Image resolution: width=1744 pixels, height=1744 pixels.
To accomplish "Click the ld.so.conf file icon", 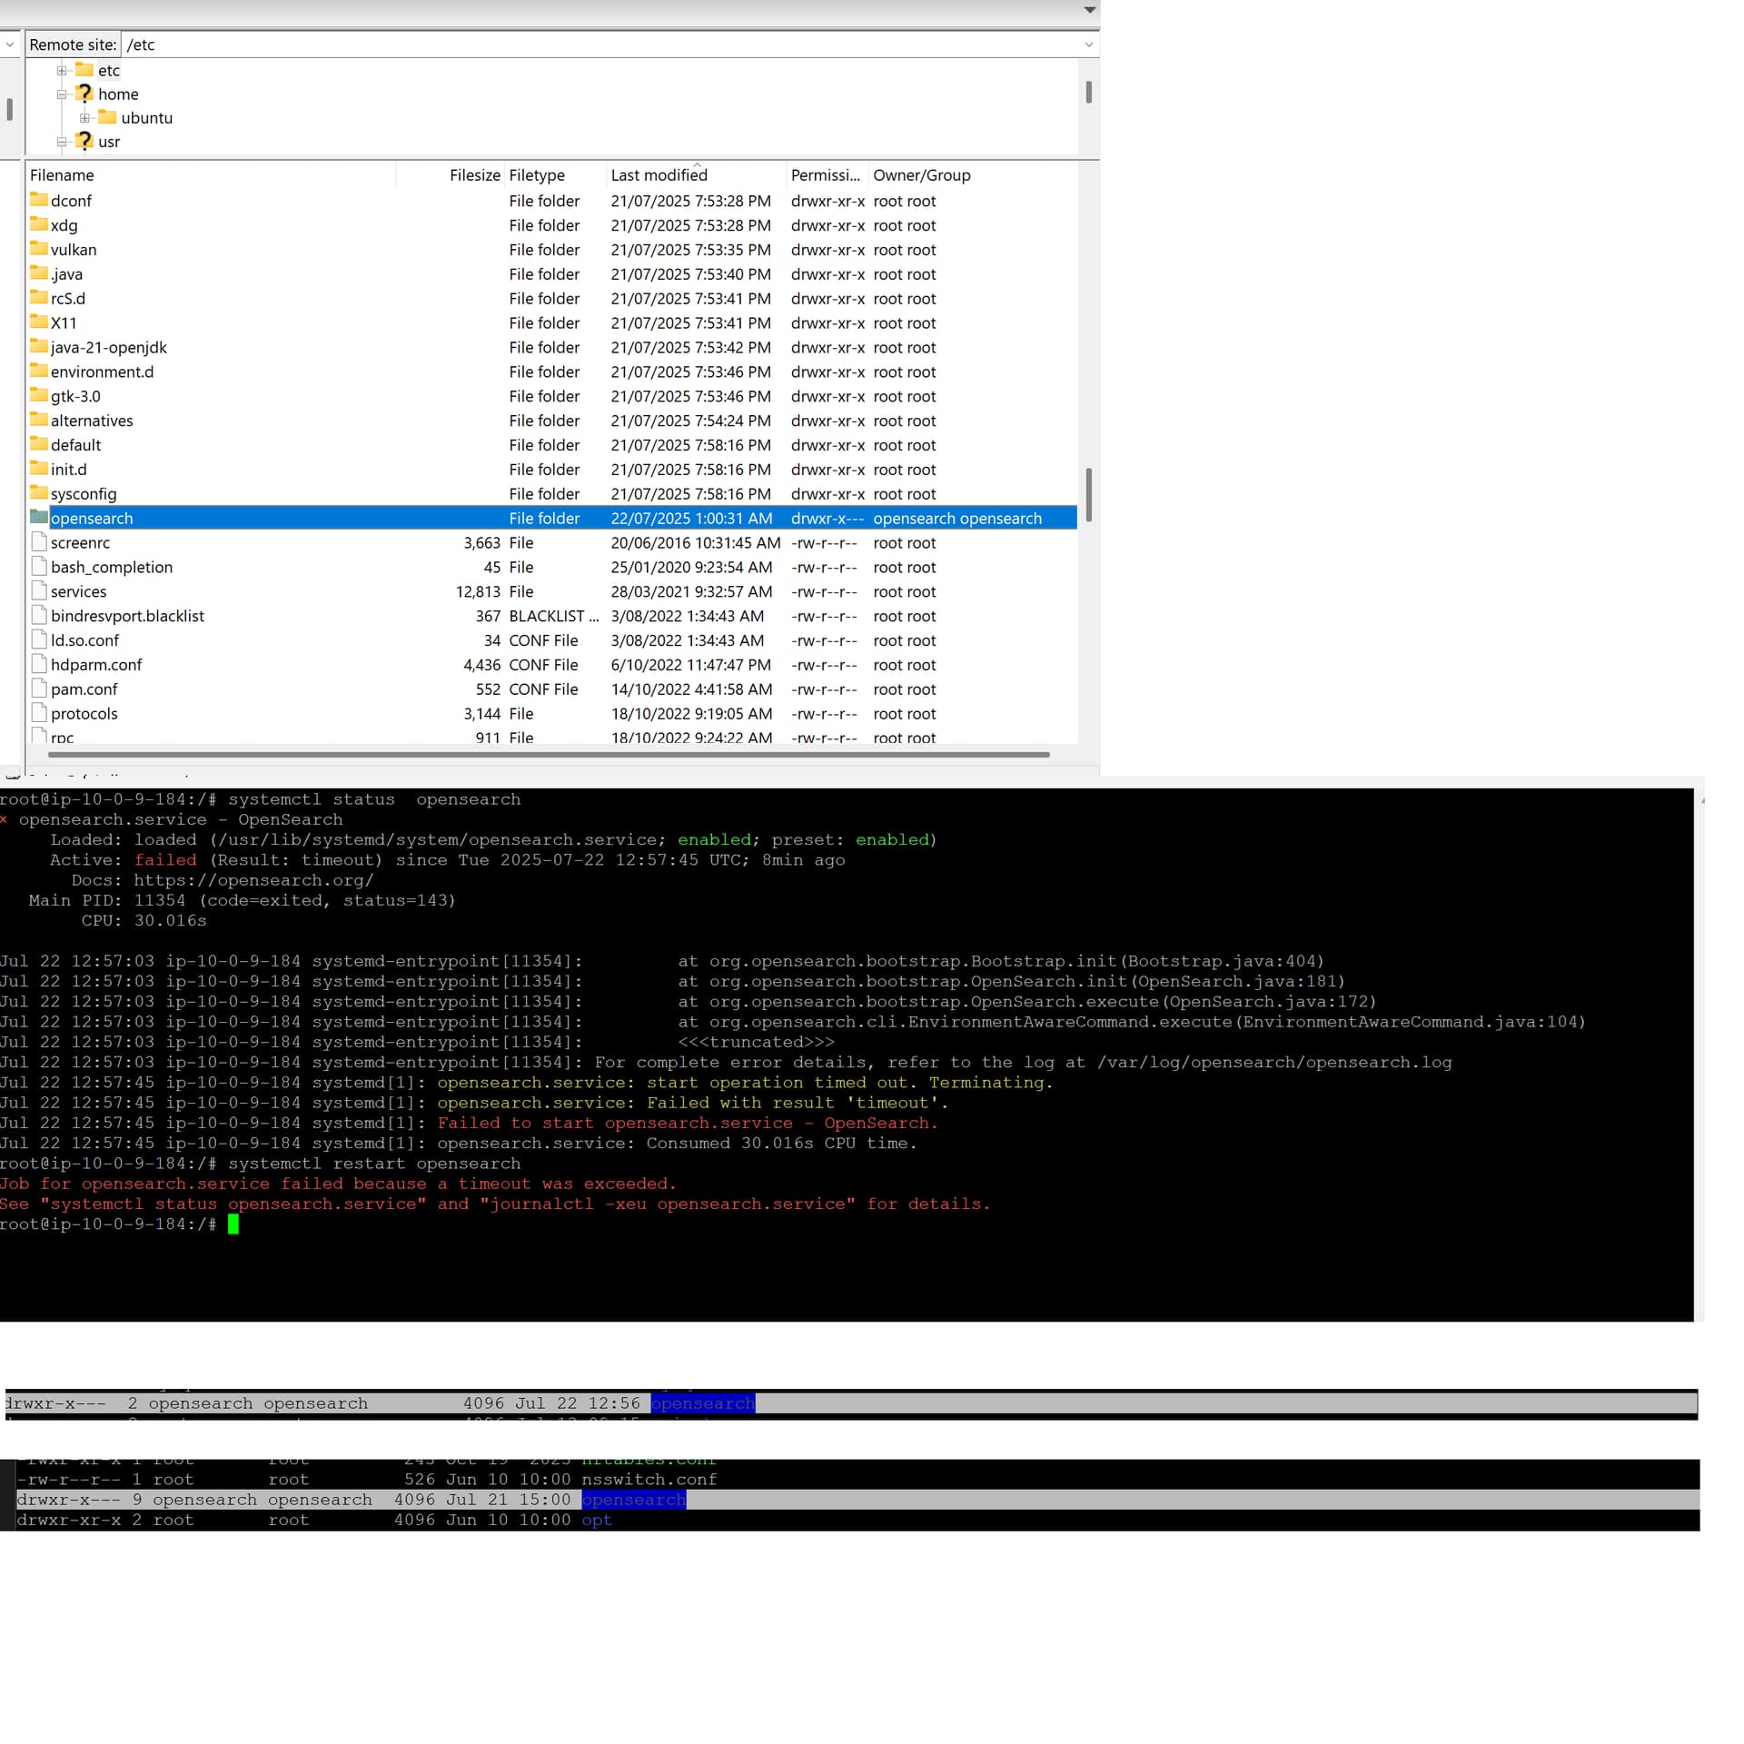I will click(x=38, y=640).
